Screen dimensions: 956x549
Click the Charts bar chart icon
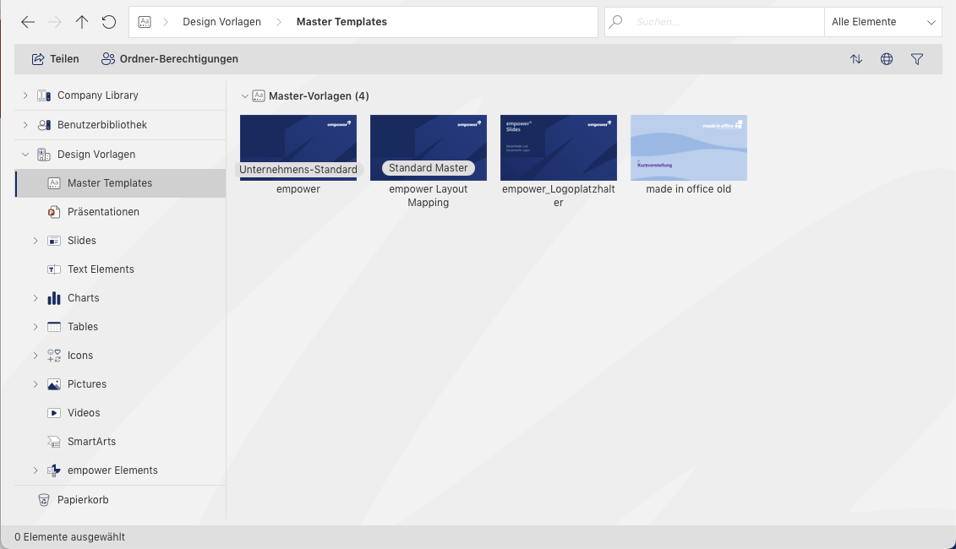53,298
